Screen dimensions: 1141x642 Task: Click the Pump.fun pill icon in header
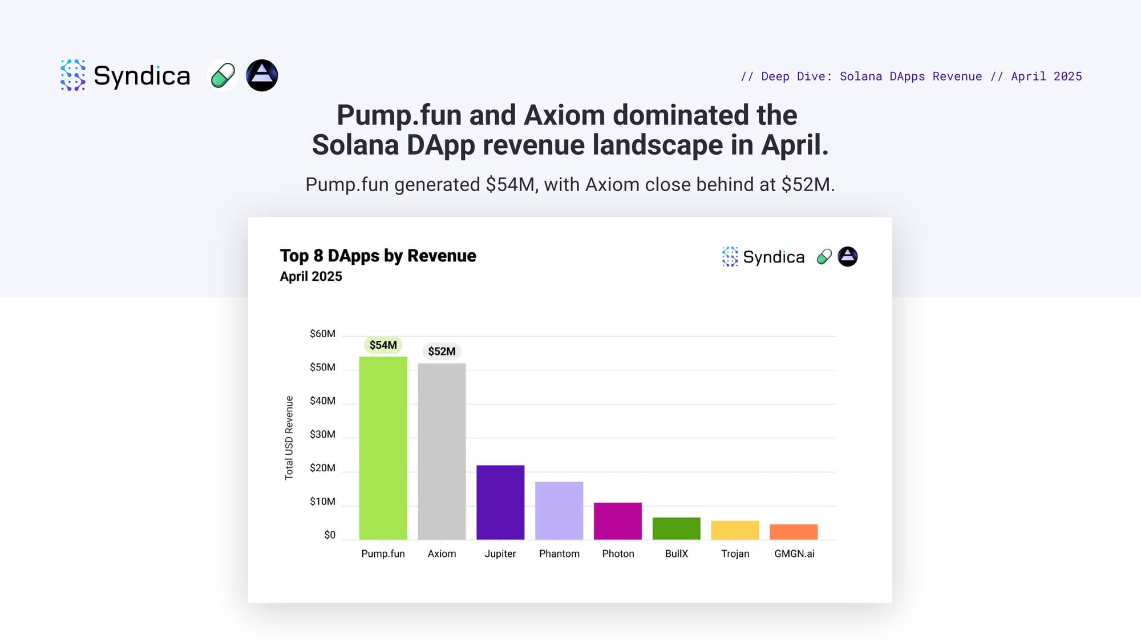point(222,75)
